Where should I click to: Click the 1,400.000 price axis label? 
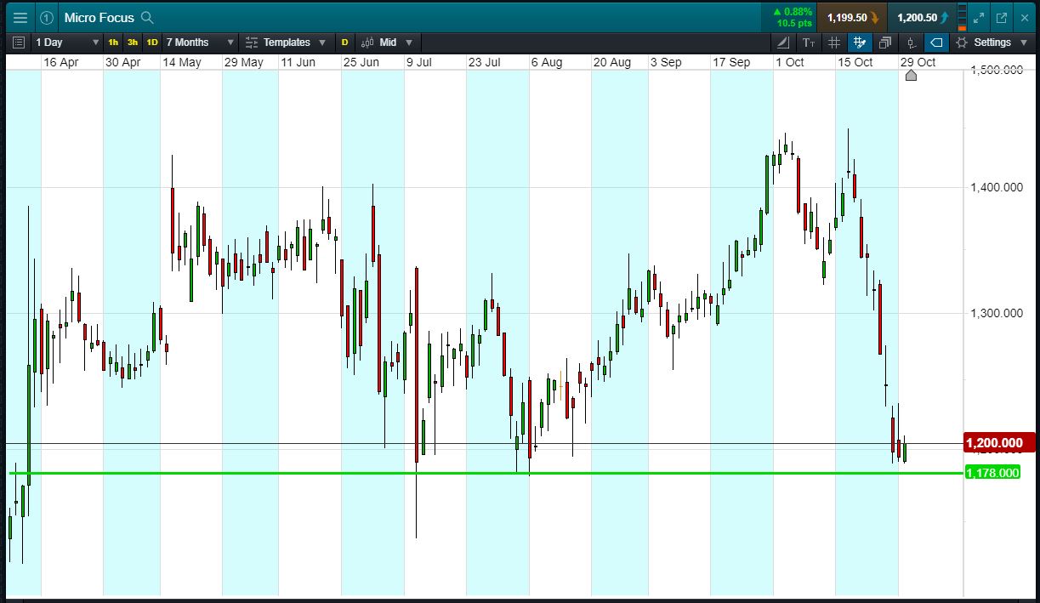(x=997, y=186)
